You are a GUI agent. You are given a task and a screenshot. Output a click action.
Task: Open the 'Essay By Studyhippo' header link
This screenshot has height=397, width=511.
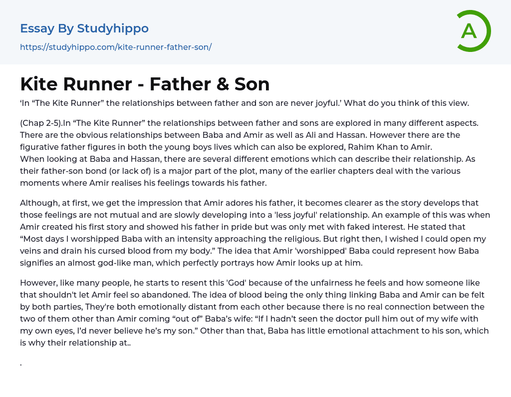(x=84, y=28)
